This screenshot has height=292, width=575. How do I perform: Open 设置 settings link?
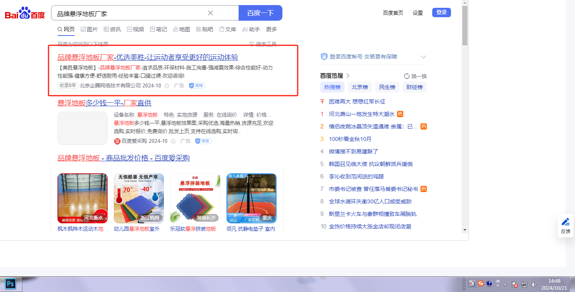[418, 13]
